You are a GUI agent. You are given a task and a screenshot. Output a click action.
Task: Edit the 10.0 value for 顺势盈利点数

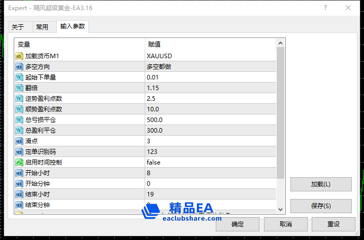211,109
